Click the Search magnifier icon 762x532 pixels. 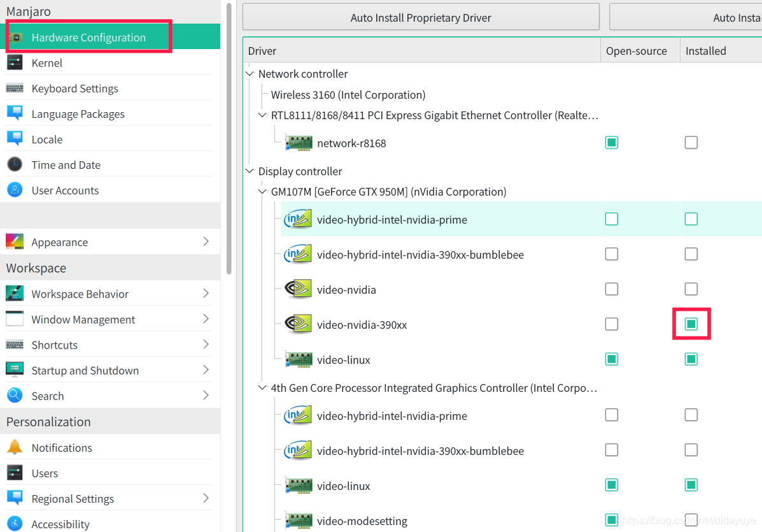pos(15,396)
